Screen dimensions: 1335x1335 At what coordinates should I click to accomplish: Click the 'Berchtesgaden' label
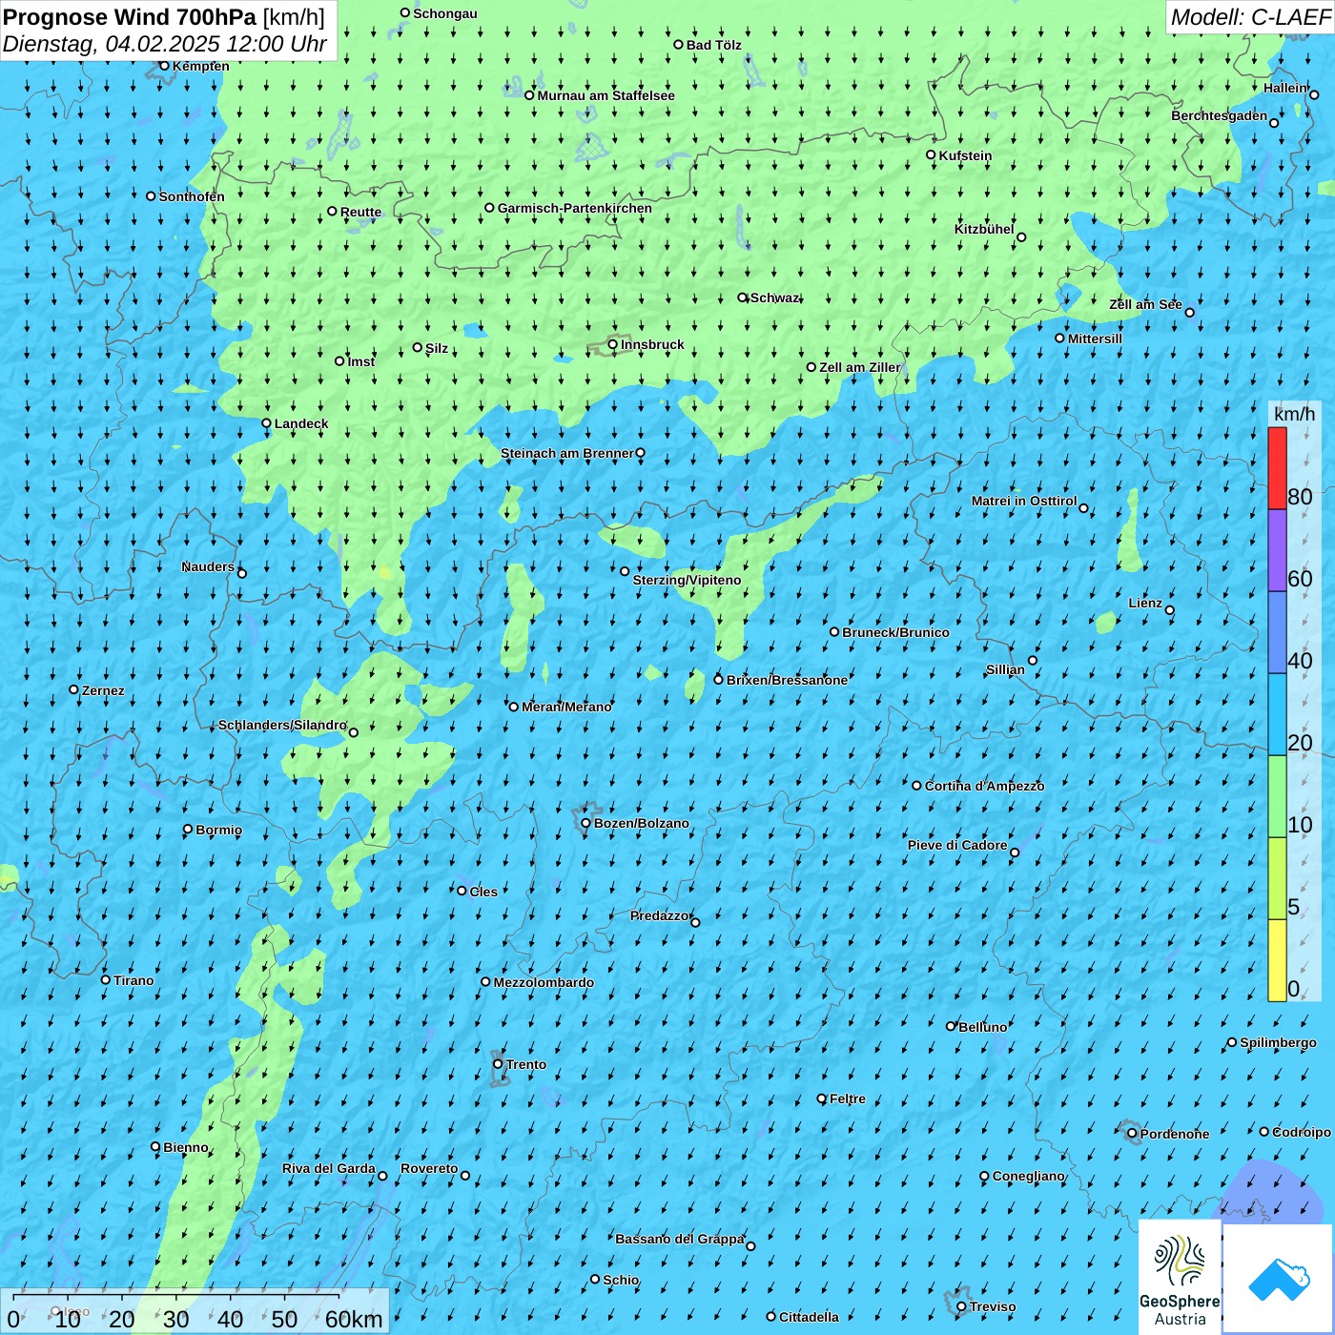click(x=1220, y=115)
